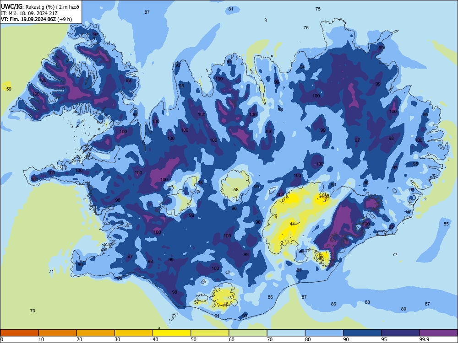Click the '85' value in the eastern ocean

point(446,224)
